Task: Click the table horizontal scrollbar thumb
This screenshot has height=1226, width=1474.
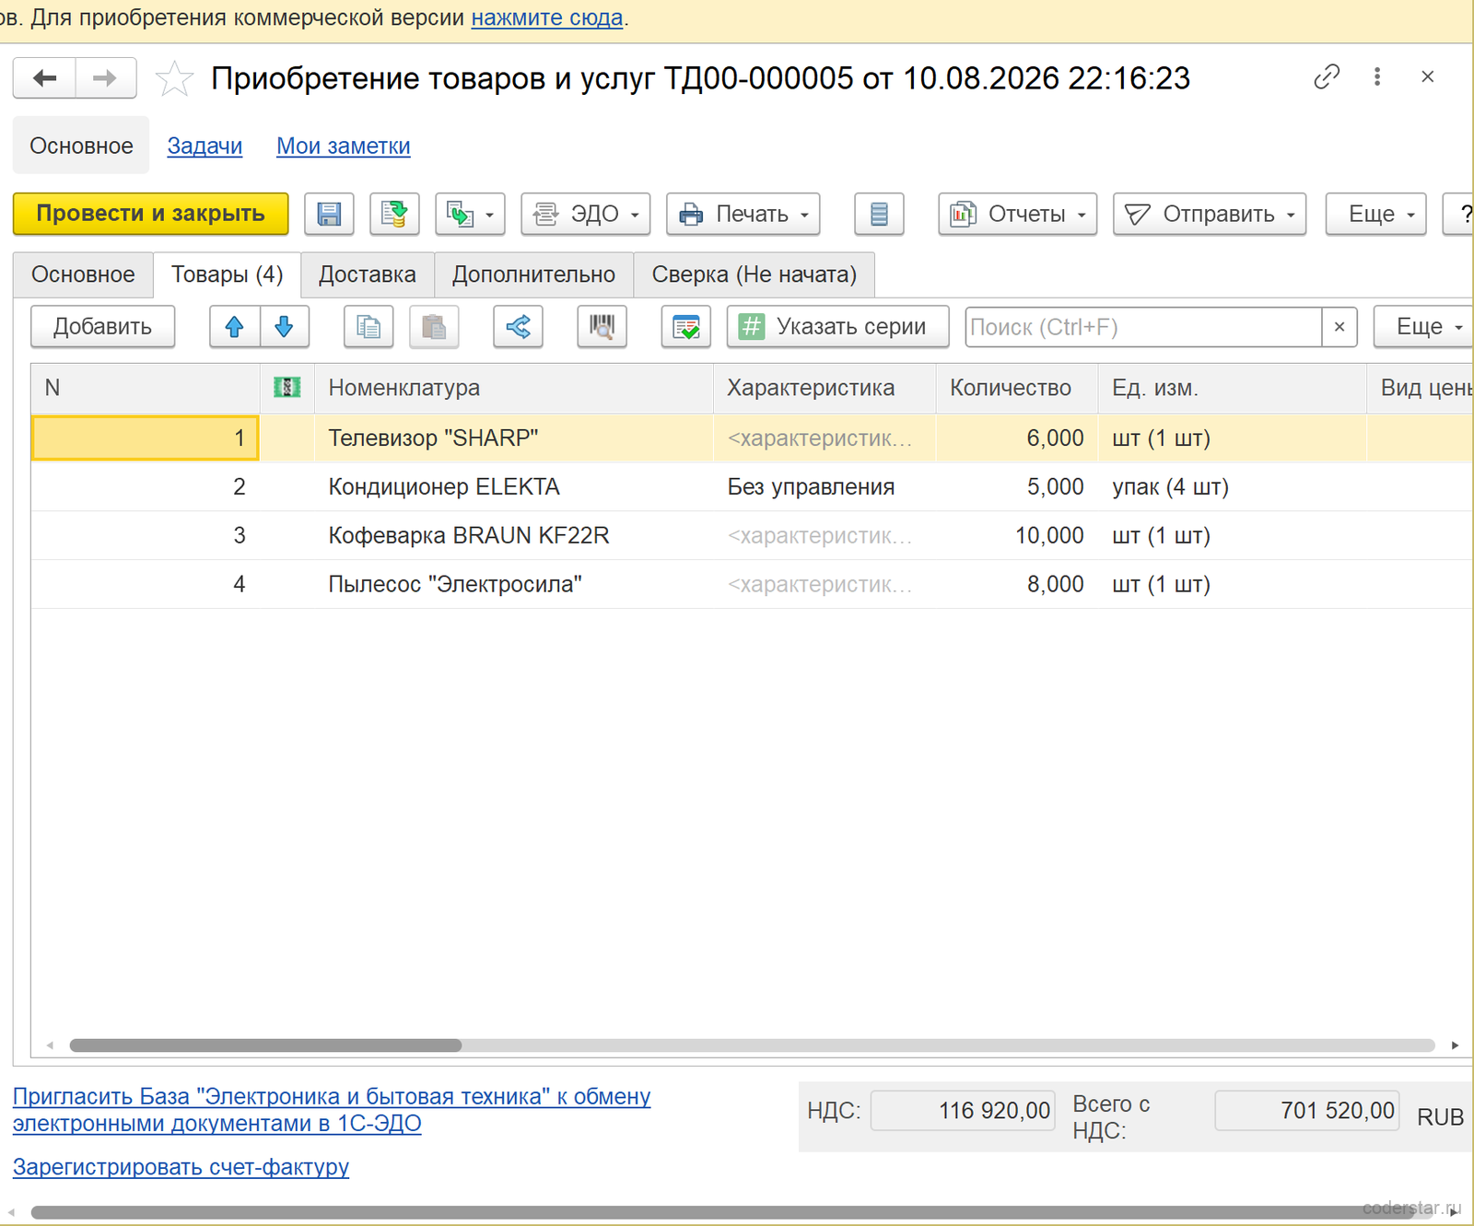Action: pos(265,1045)
